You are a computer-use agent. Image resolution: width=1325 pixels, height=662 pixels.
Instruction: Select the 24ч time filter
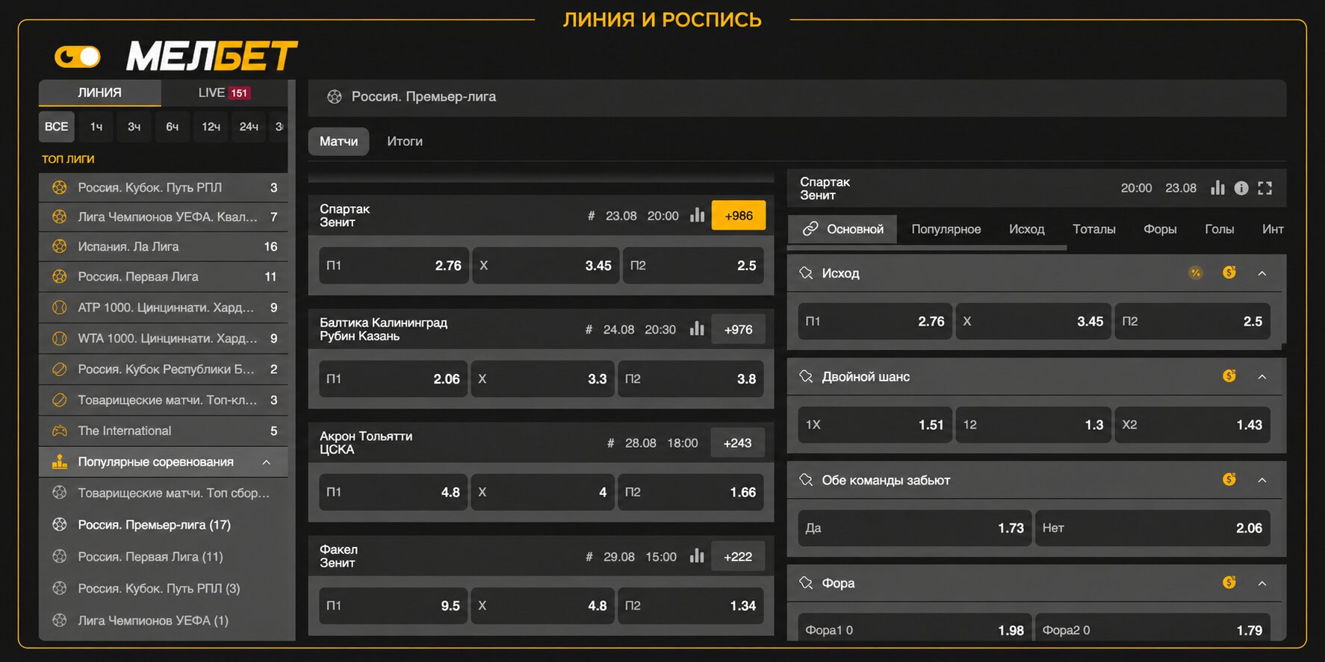tap(249, 127)
